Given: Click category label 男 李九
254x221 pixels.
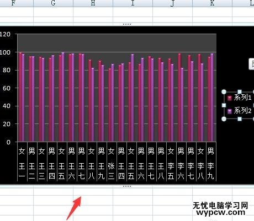Looking at the screenshot, I should 210,164.
